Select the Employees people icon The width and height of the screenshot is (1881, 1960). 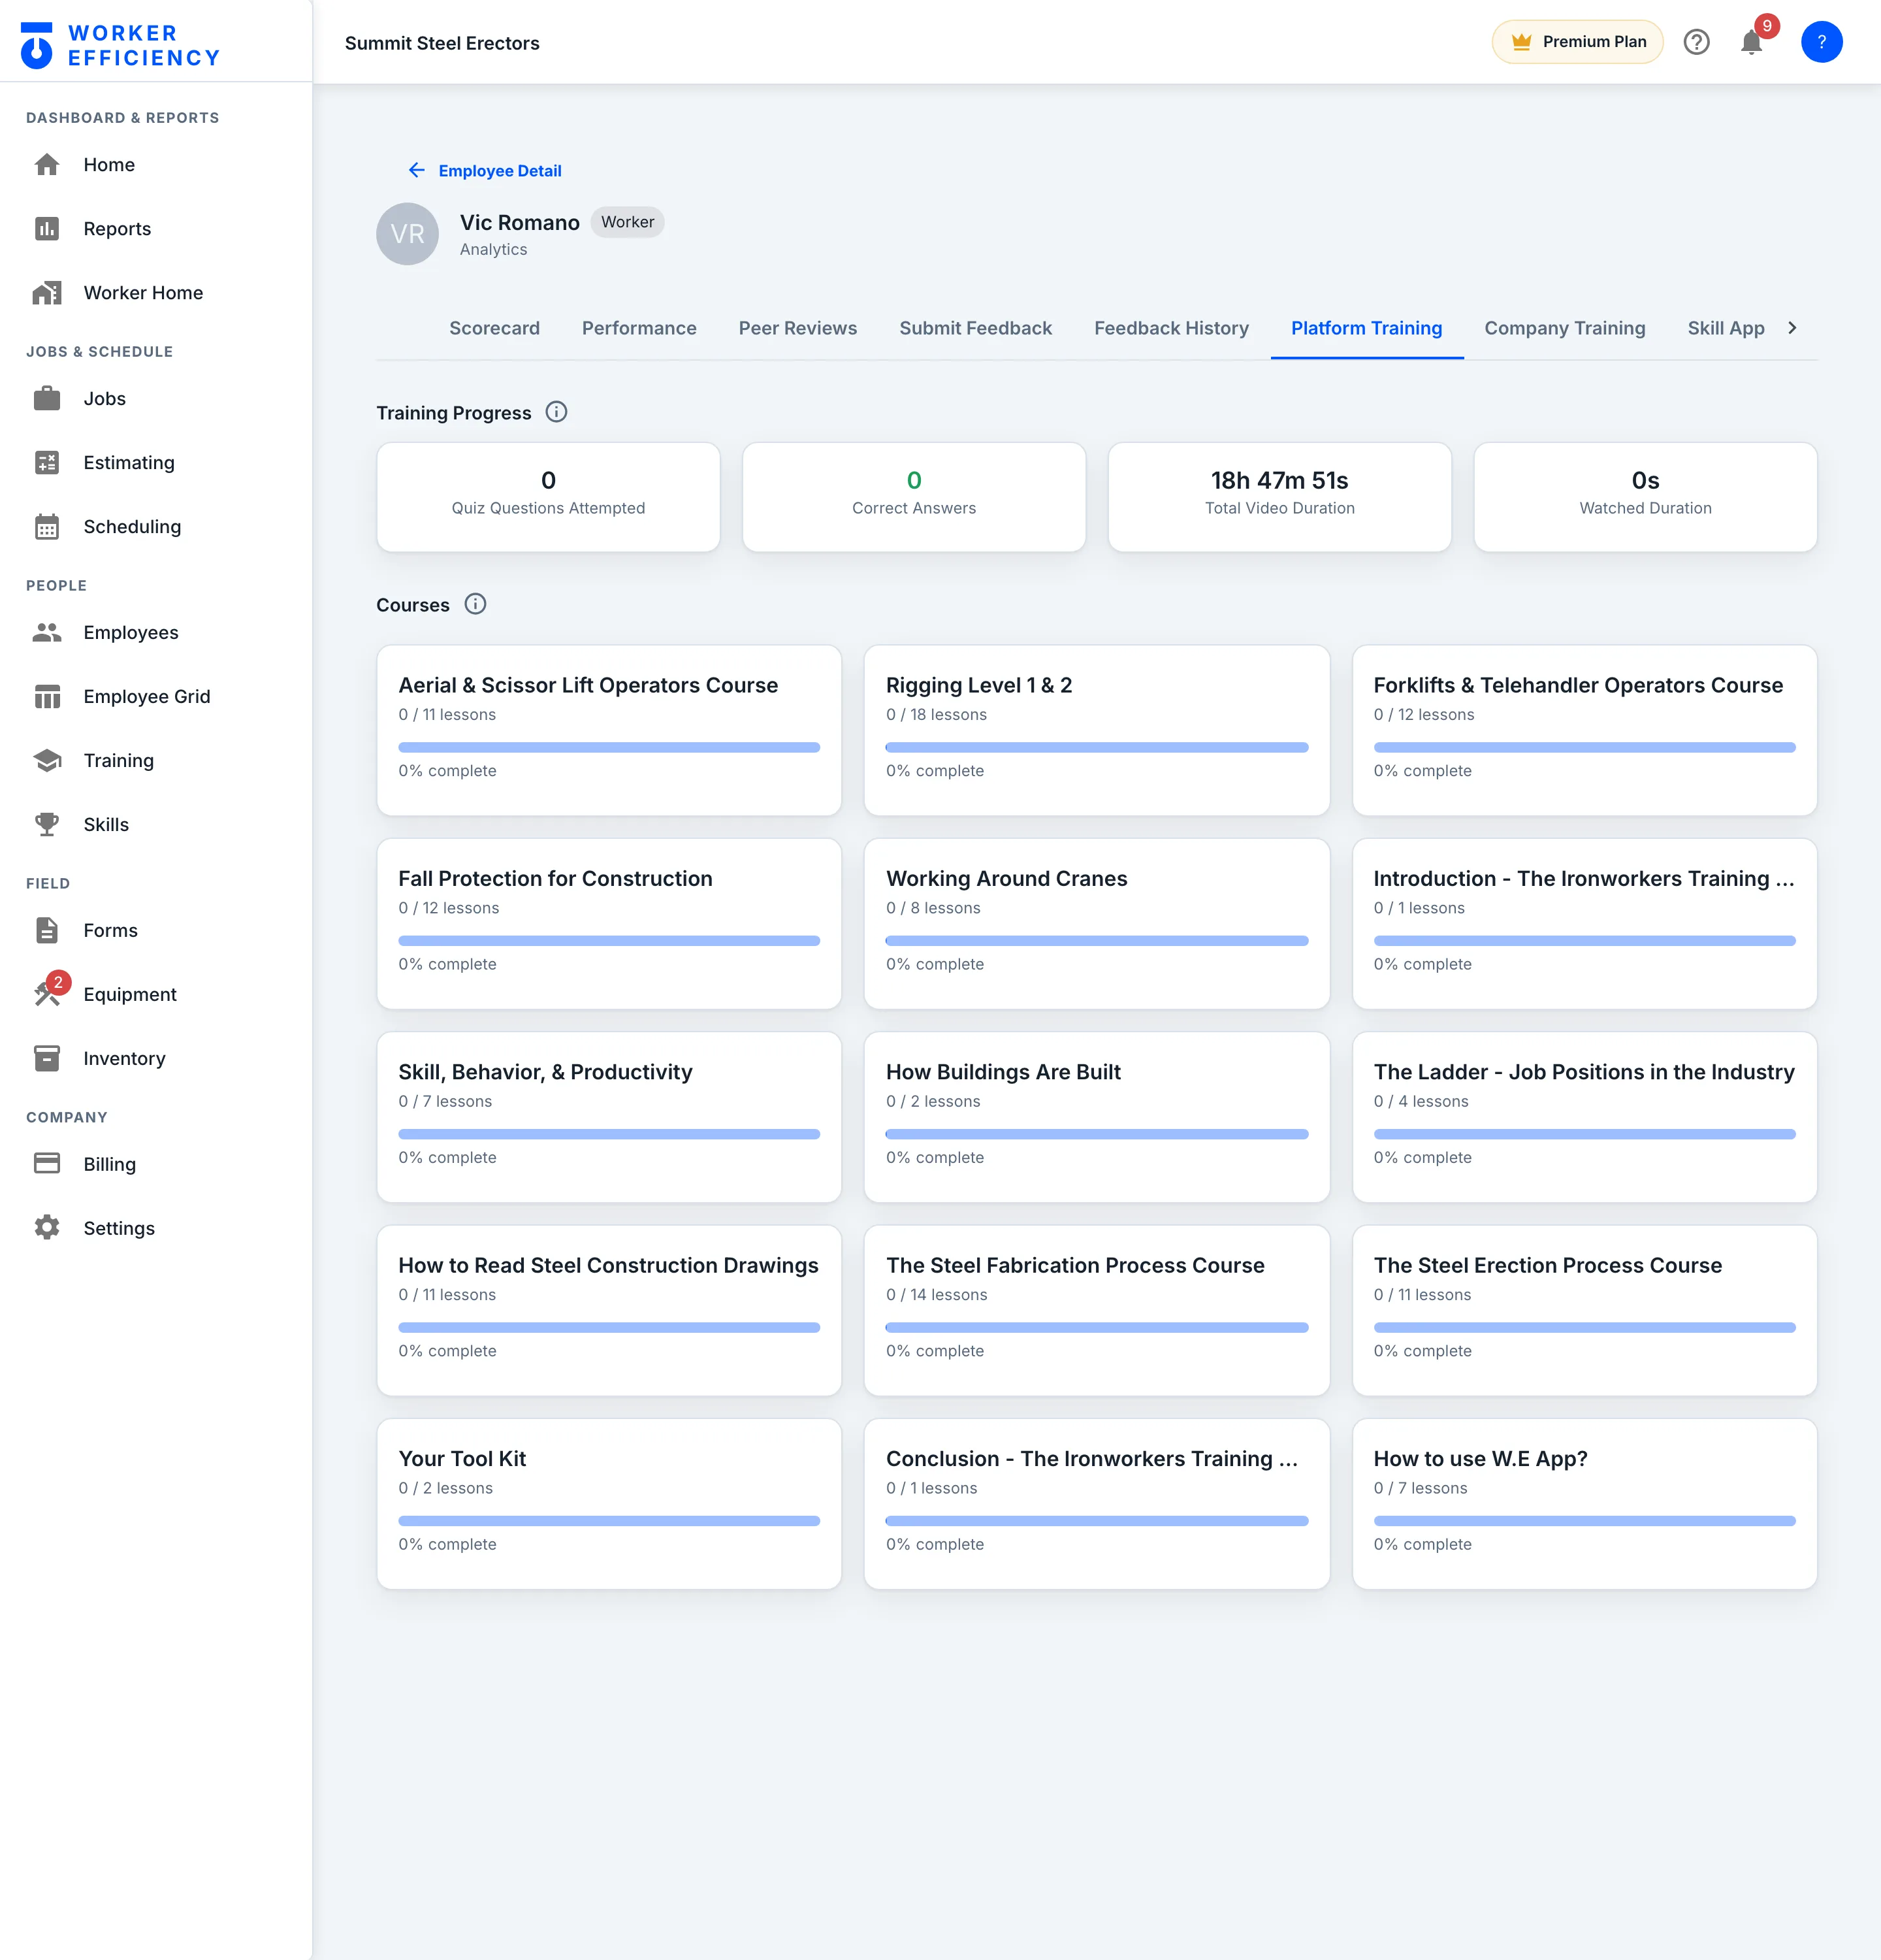47,633
